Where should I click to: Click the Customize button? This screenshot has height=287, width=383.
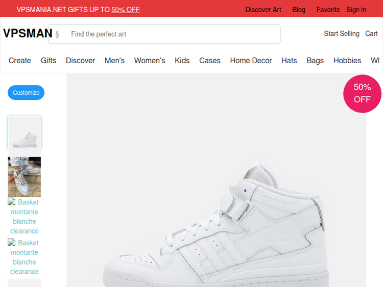coord(26,93)
